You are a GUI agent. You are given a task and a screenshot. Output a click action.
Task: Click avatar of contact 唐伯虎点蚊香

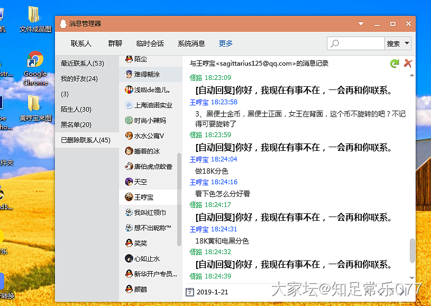pyautogui.click(x=129, y=166)
